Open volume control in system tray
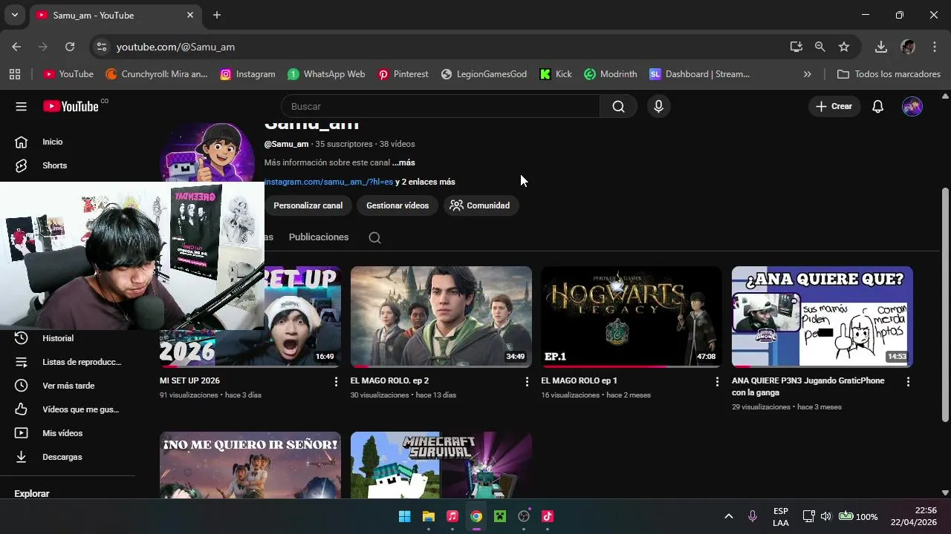The height and width of the screenshot is (534, 951). (x=826, y=516)
